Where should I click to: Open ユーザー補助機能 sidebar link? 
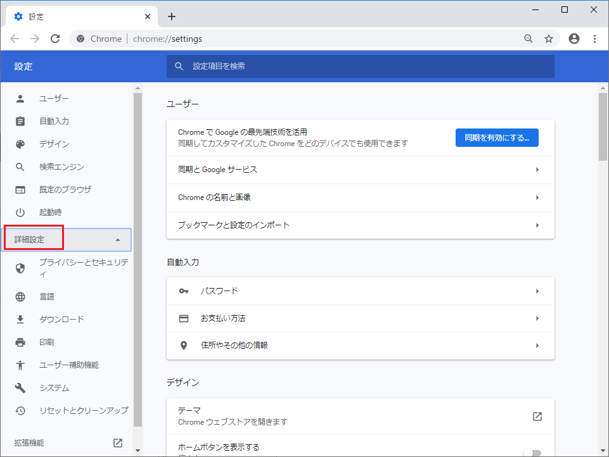(68, 365)
